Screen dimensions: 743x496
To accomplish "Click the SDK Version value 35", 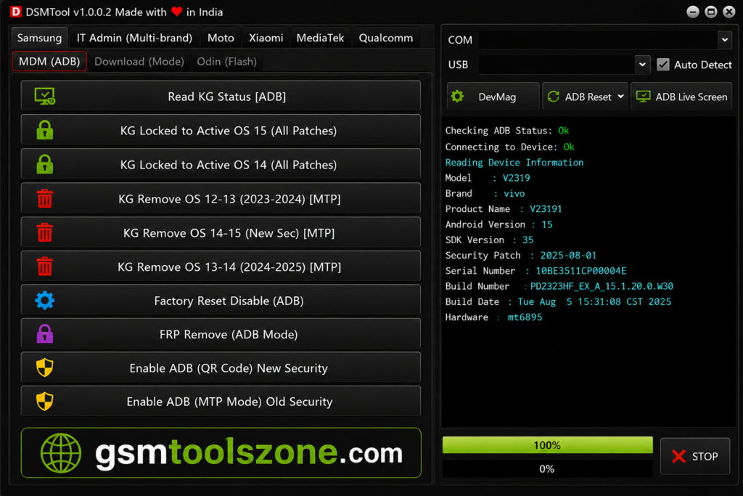I will tap(528, 240).
